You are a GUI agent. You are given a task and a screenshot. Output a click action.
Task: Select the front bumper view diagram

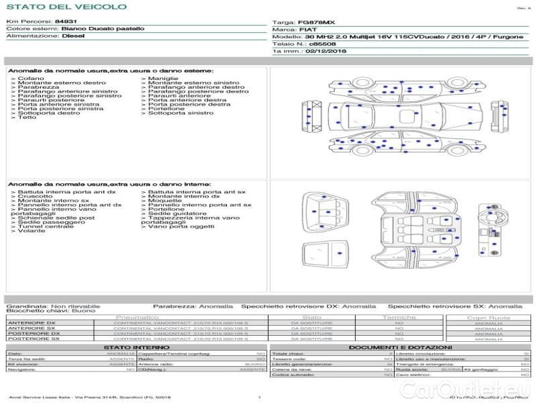(x=499, y=116)
